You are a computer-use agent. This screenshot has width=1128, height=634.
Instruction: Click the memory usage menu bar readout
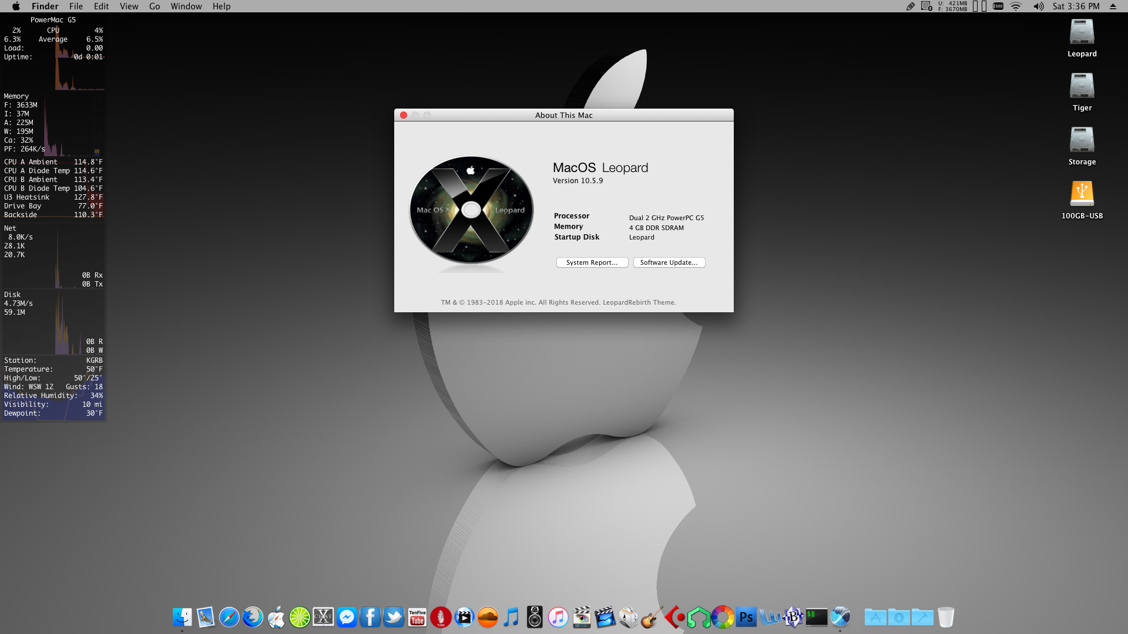[952, 6]
